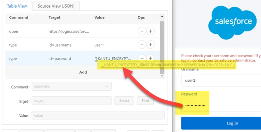Remove the open command row with minus
Image resolution: width=261 pixels, height=132 pixels.
pos(142,31)
